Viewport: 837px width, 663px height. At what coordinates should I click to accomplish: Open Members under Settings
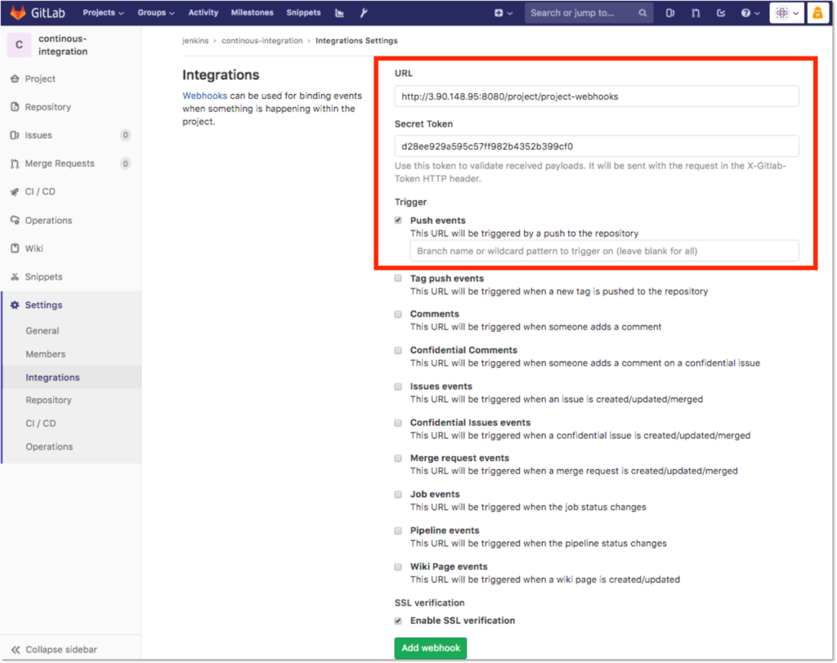[x=46, y=354]
